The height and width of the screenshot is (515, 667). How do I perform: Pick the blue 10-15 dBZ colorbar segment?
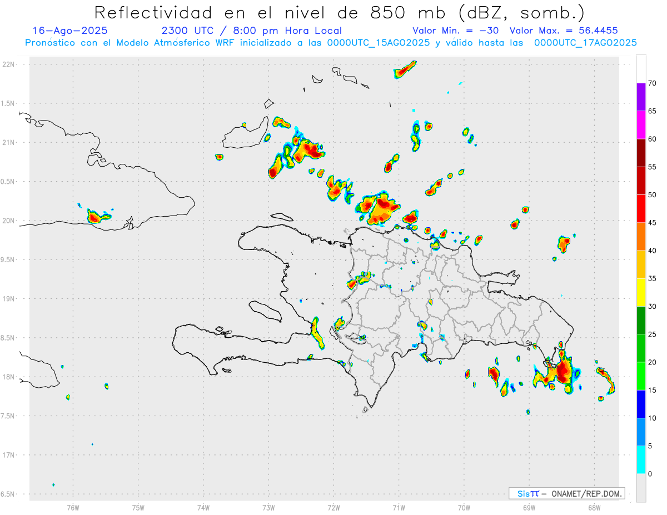(x=641, y=404)
